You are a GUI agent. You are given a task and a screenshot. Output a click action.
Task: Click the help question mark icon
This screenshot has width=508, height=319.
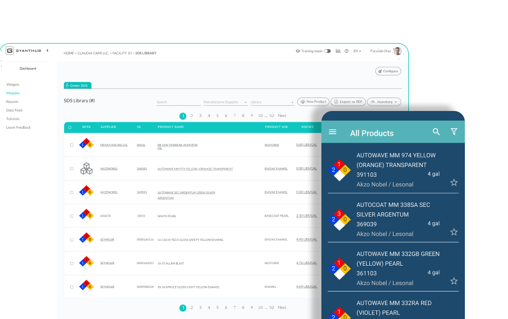[x=346, y=50]
